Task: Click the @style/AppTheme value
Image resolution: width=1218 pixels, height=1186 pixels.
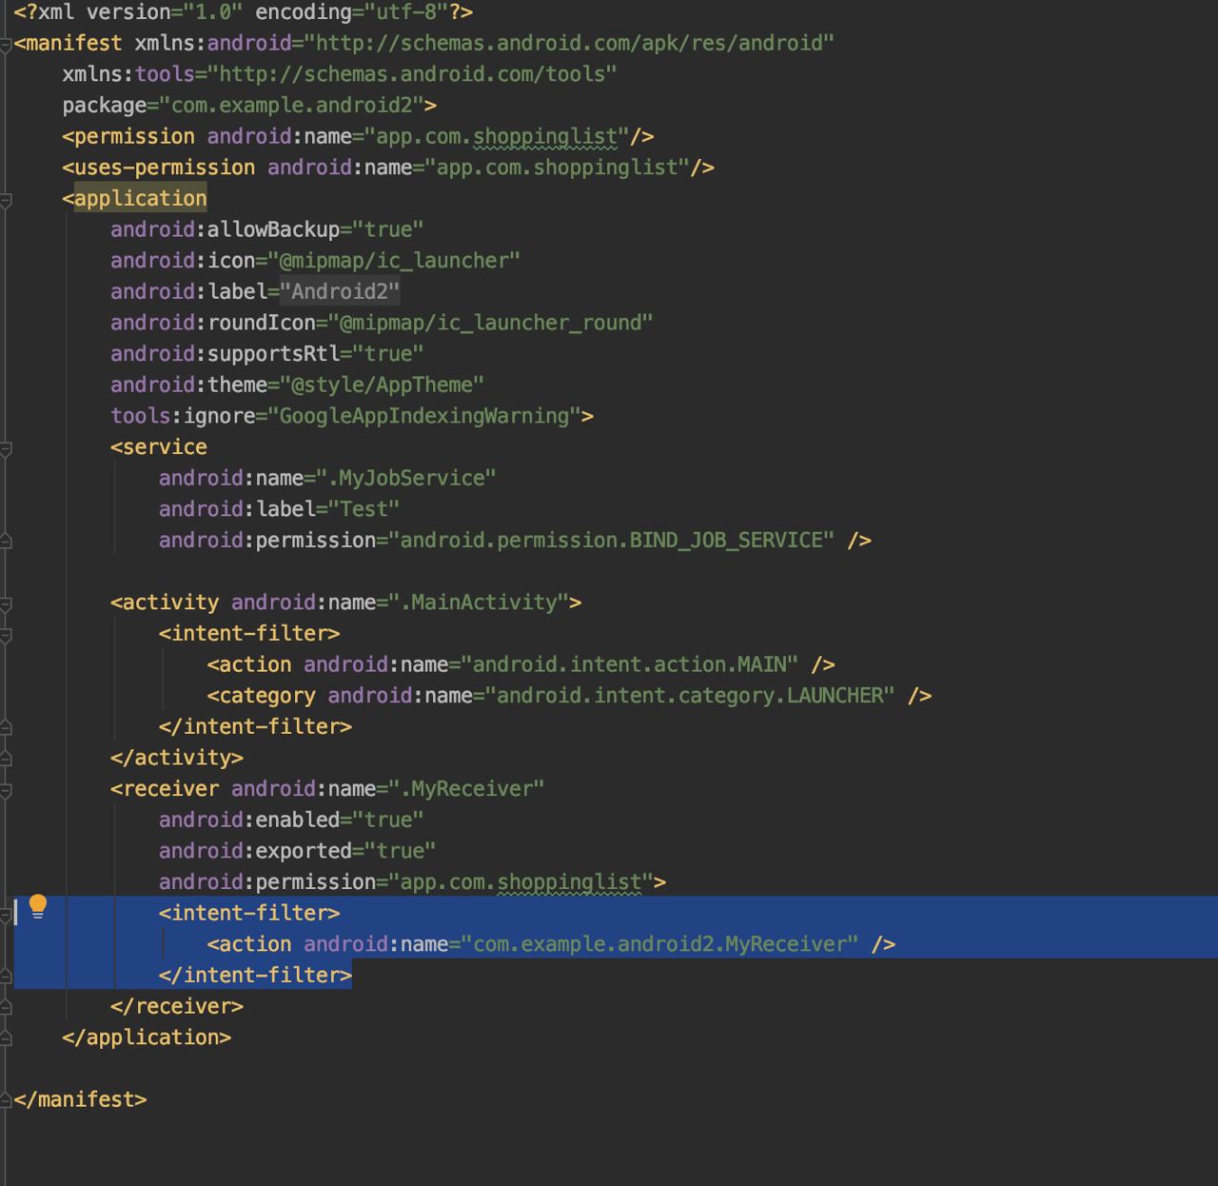Action: tap(382, 385)
